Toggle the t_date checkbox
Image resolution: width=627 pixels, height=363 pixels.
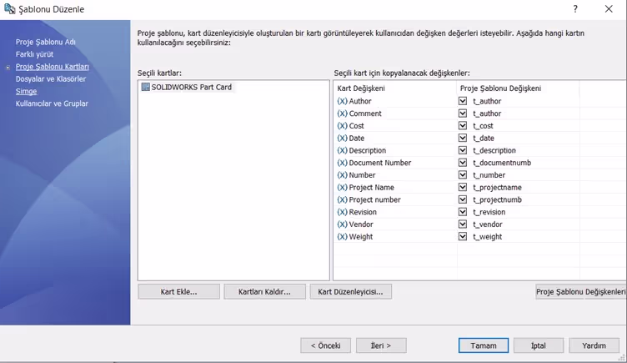pos(463,138)
